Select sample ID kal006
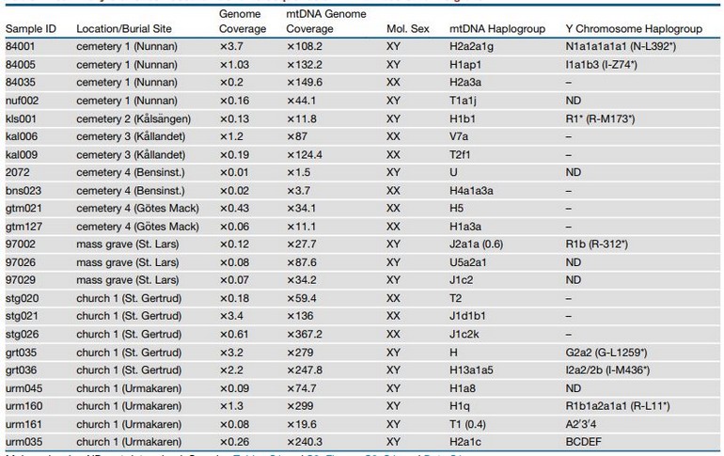 tap(22, 136)
